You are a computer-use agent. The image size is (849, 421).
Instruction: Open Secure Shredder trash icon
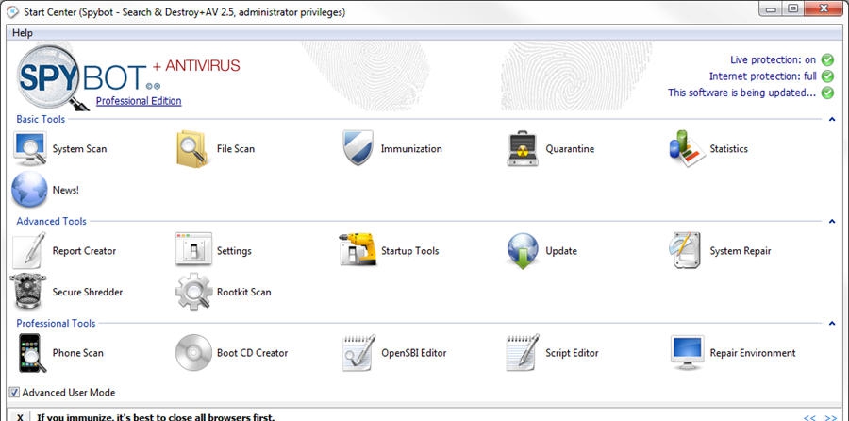tap(28, 291)
